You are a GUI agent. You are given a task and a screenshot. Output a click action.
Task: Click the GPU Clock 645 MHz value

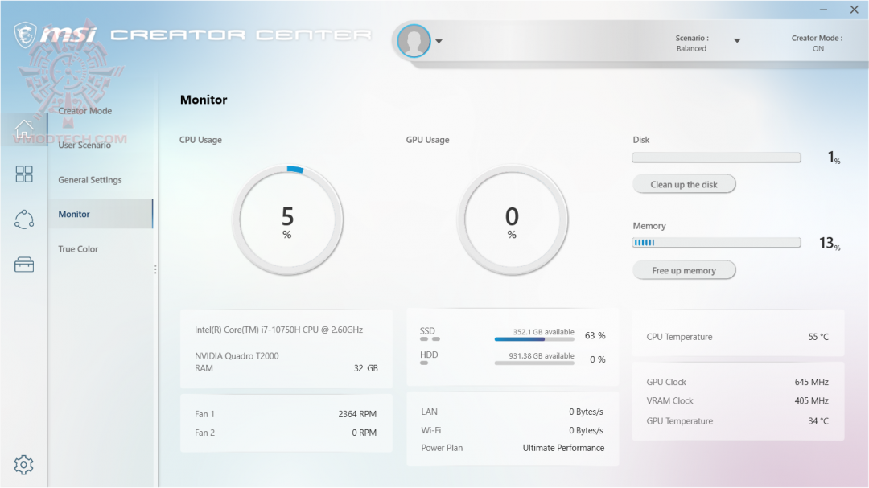[811, 382]
